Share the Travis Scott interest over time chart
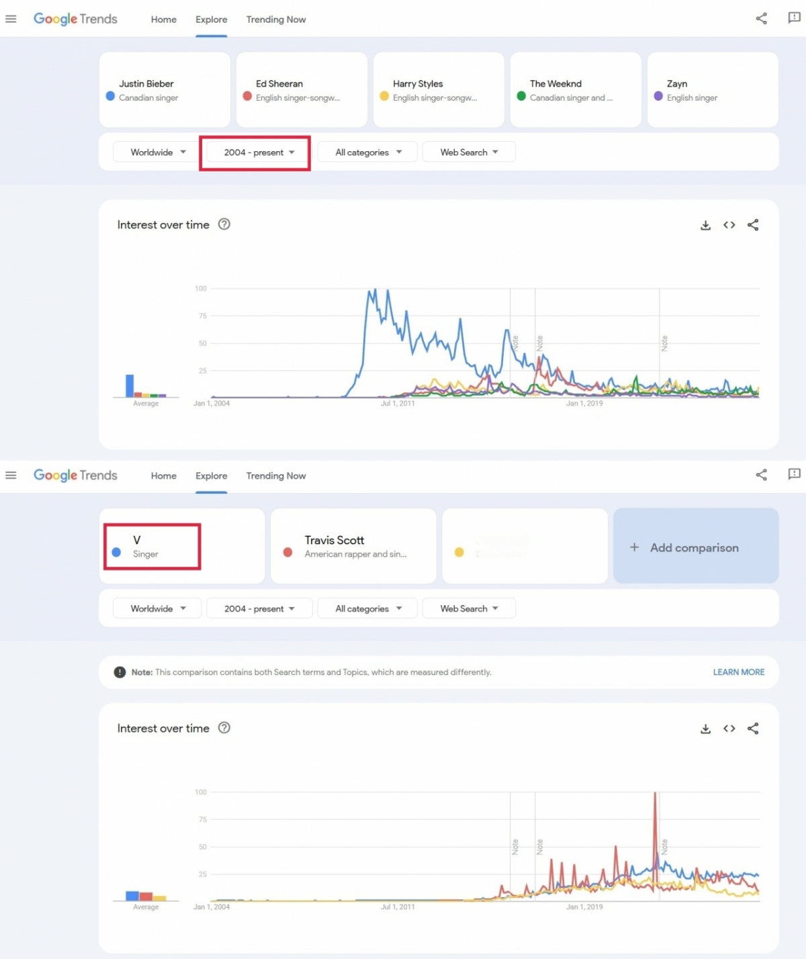 pos(753,729)
